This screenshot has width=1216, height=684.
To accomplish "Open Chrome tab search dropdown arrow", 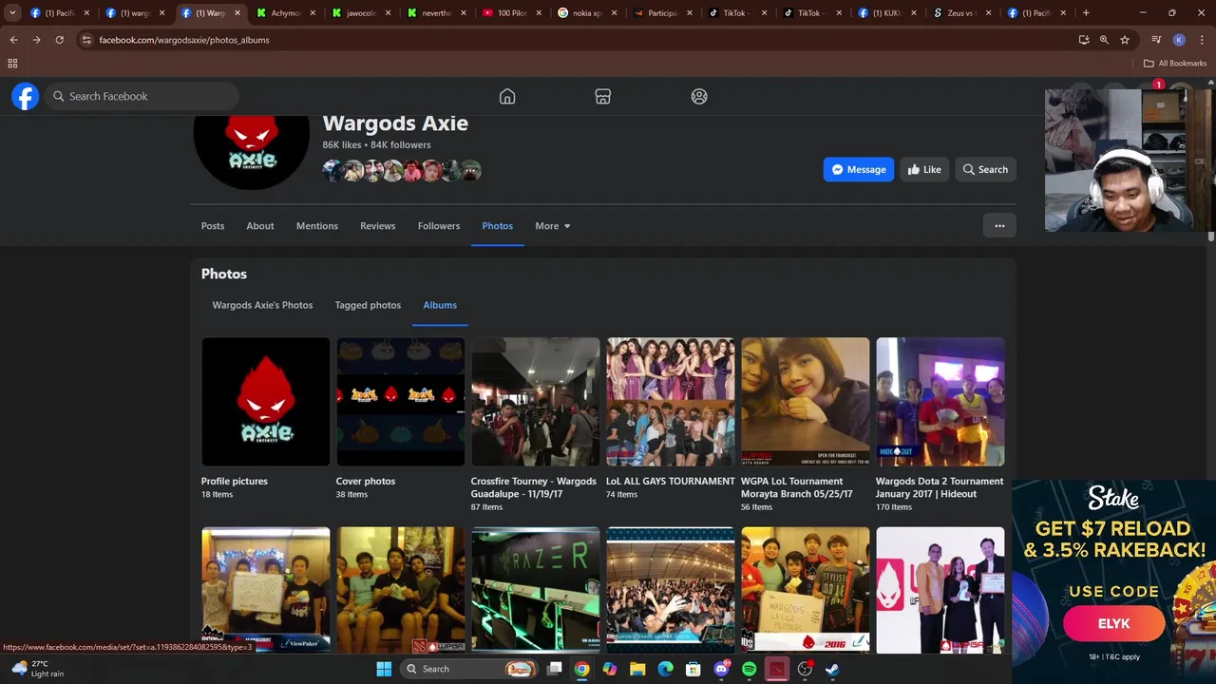I will pos(12,13).
